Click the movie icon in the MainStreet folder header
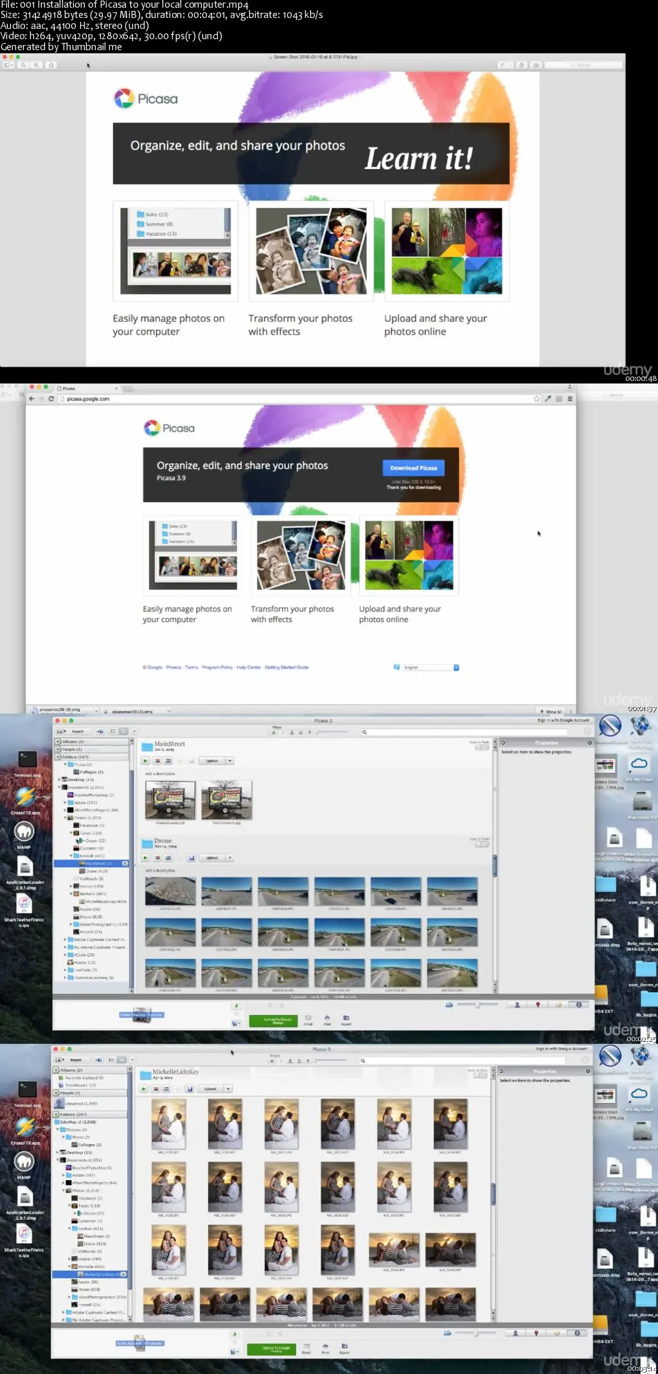658x1374 pixels. tap(168, 761)
